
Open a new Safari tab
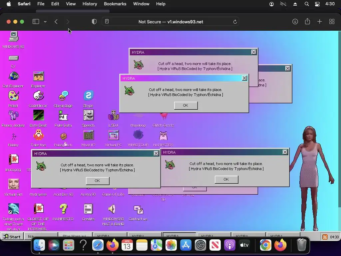pyautogui.click(x=319, y=22)
